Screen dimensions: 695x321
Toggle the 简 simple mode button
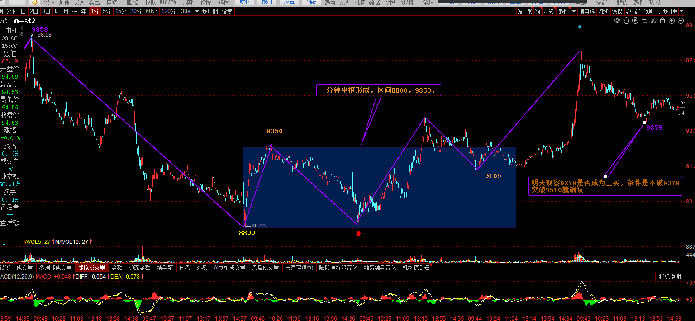pyautogui.click(x=538, y=11)
